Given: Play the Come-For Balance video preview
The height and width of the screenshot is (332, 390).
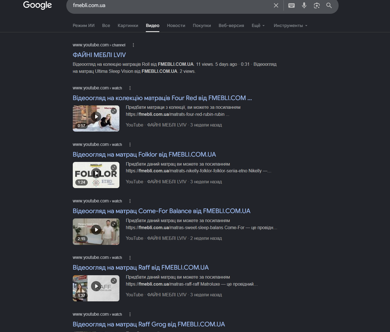Looking at the screenshot, I should tap(96, 230).
